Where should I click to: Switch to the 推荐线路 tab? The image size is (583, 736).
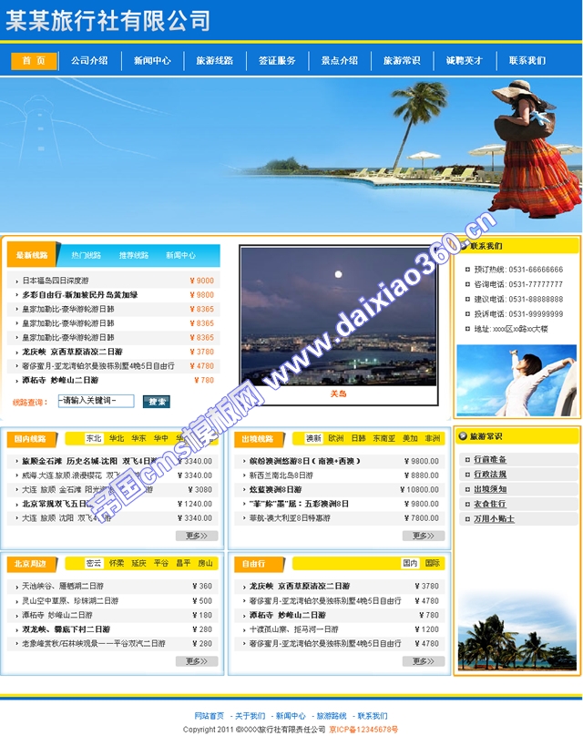[x=134, y=255]
